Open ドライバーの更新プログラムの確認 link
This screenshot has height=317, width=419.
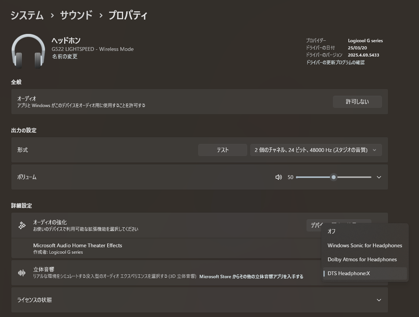pos(335,63)
